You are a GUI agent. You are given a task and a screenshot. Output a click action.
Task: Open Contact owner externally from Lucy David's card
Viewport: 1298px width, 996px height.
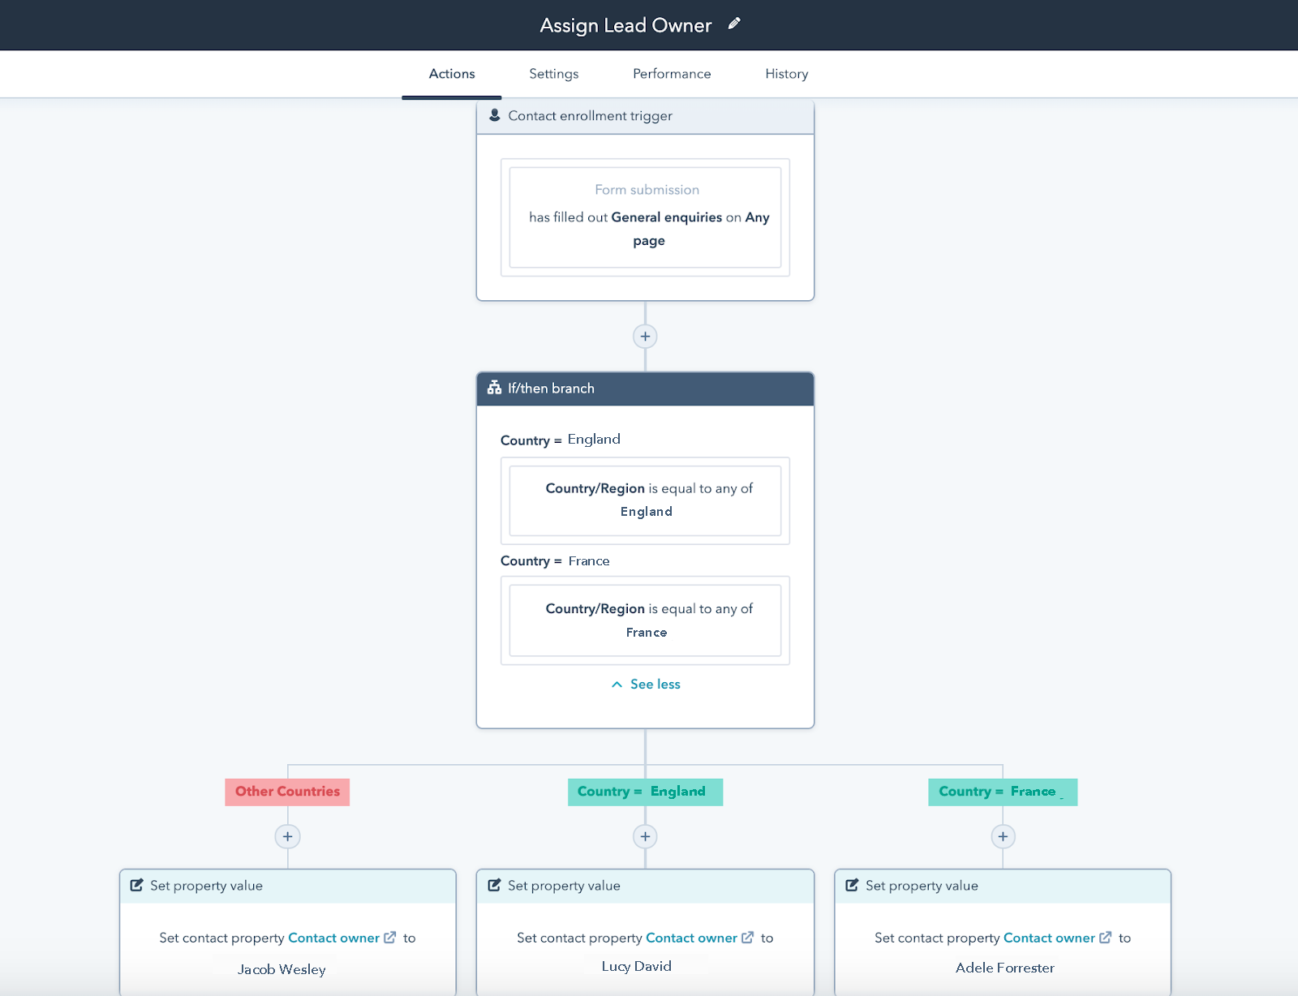tap(746, 937)
